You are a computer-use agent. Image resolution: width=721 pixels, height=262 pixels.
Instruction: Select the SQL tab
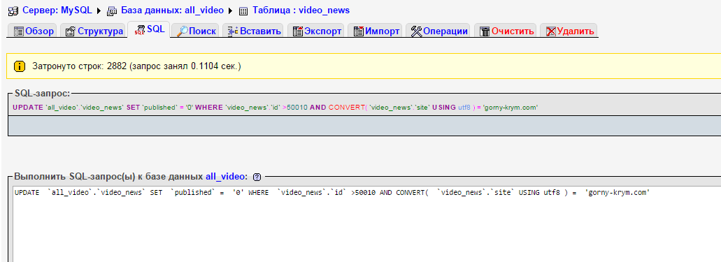coord(149,29)
